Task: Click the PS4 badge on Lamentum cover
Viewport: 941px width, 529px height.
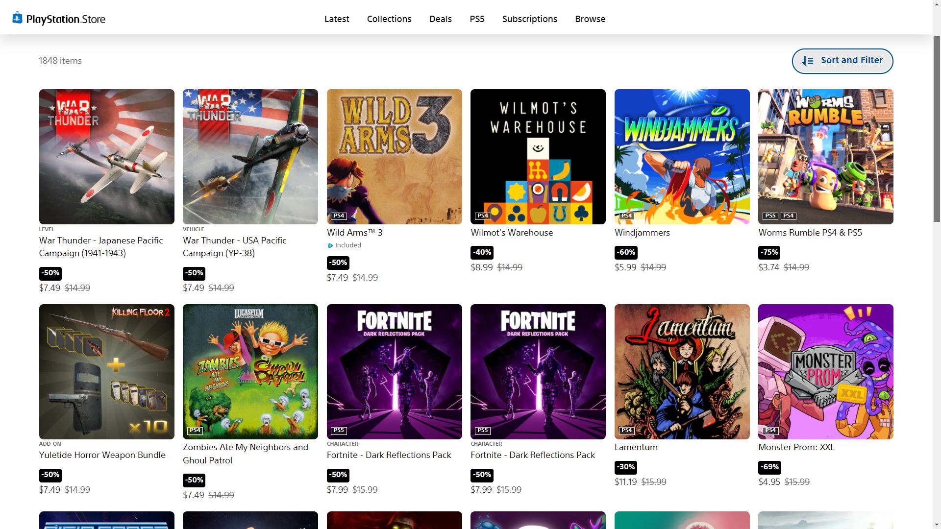Action: pos(626,431)
